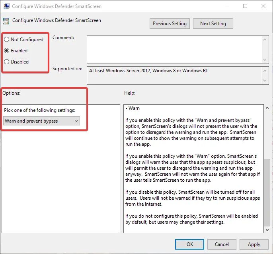Click the 'Comment:' label
The image size is (273, 254).
(x=63, y=38)
